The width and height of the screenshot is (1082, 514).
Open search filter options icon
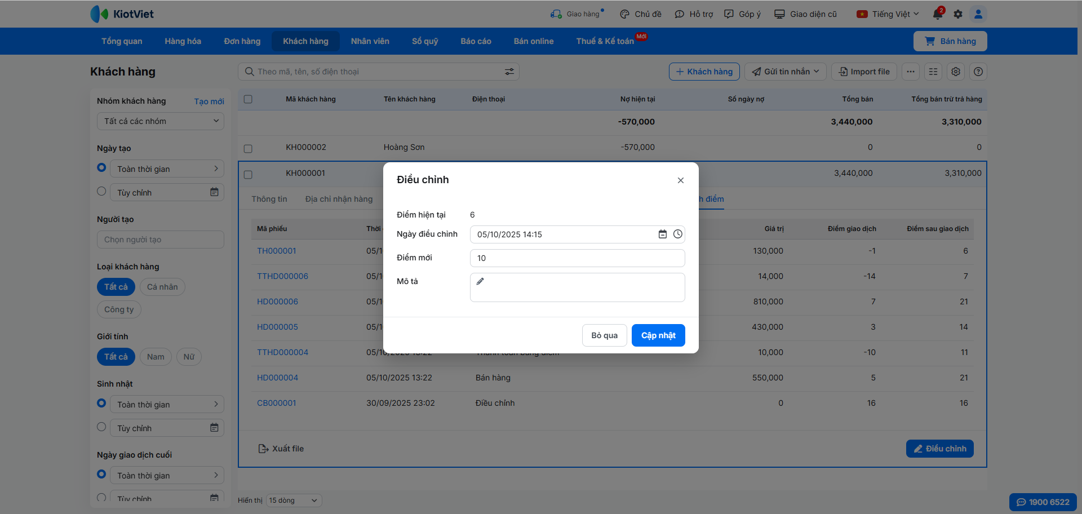pyautogui.click(x=509, y=72)
